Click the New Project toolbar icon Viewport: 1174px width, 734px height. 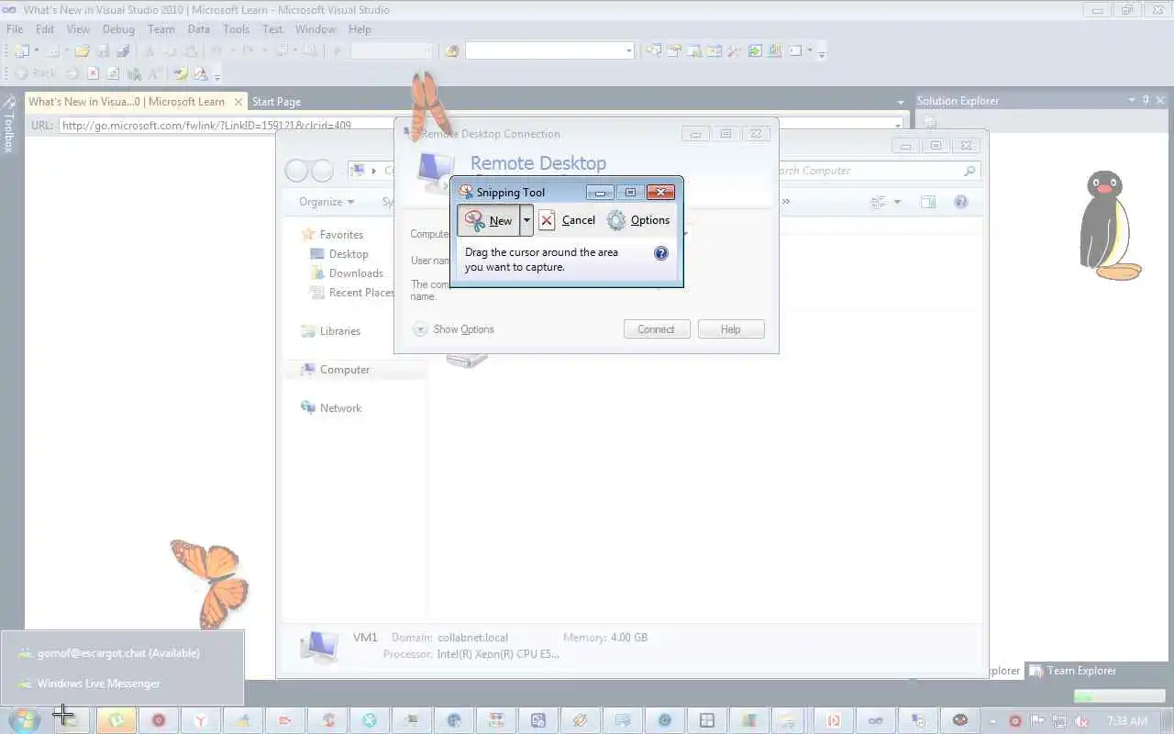click(x=22, y=51)
